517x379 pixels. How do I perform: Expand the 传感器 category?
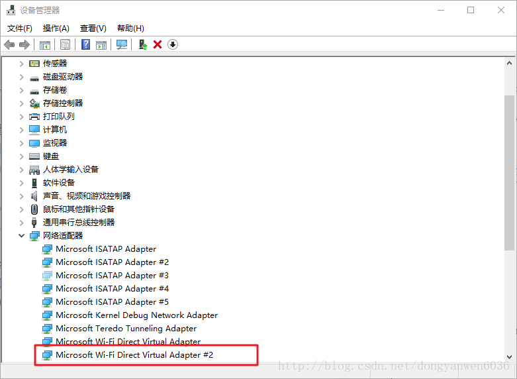(21, 64)
